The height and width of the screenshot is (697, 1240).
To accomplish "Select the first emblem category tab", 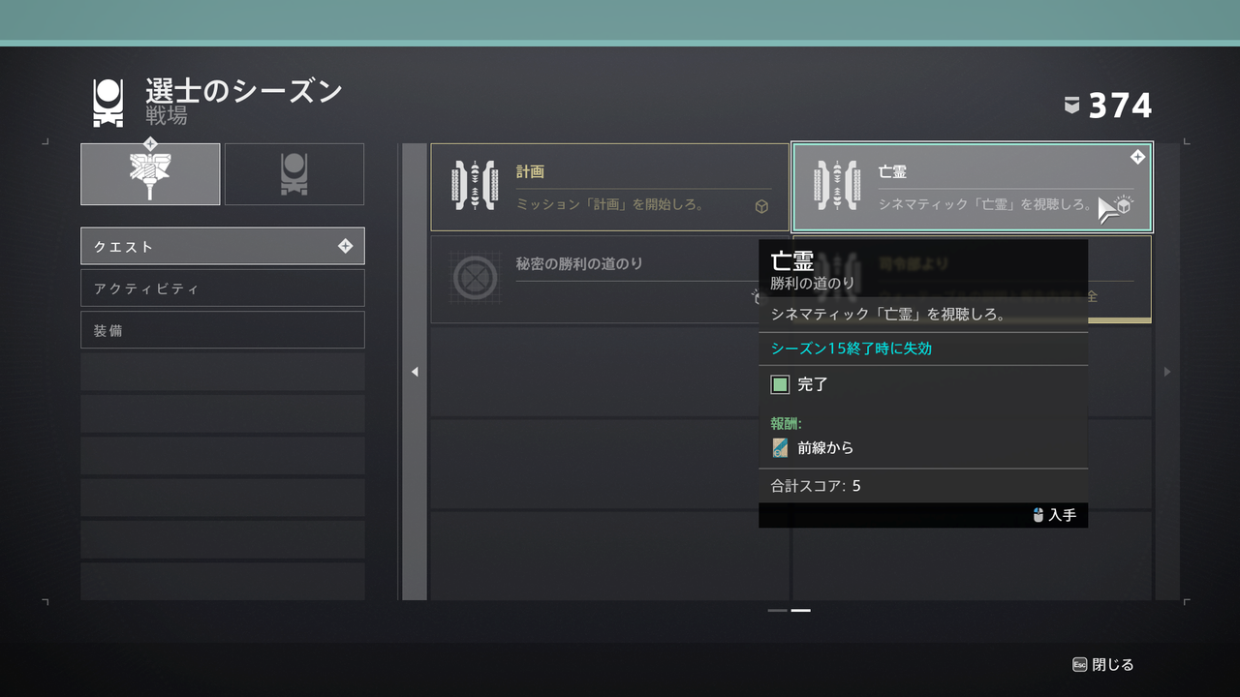I will coord(150,174).
